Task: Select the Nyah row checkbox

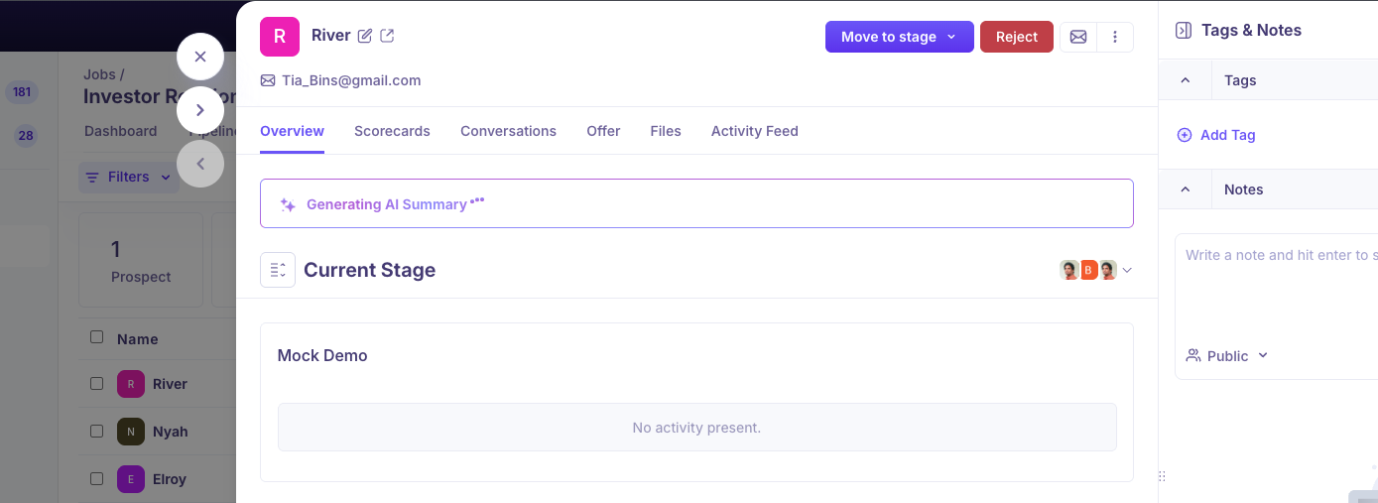Action: 97,431
